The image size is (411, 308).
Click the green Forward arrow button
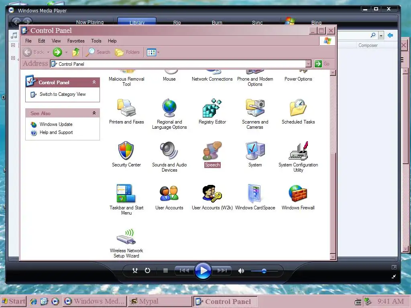(57, 52)
